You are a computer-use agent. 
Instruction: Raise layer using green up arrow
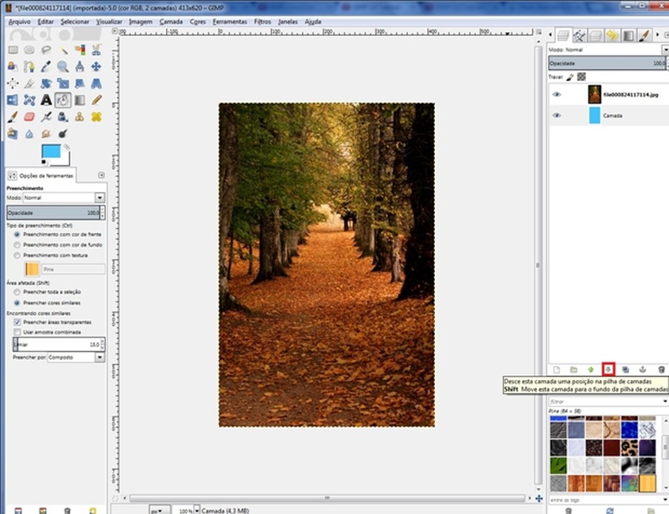point(591,369)
